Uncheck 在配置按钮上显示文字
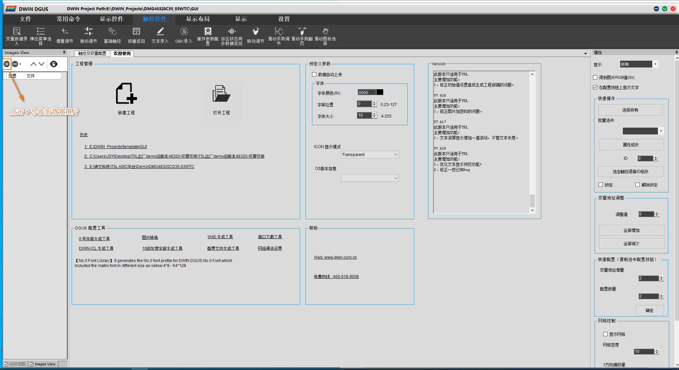 595,87
